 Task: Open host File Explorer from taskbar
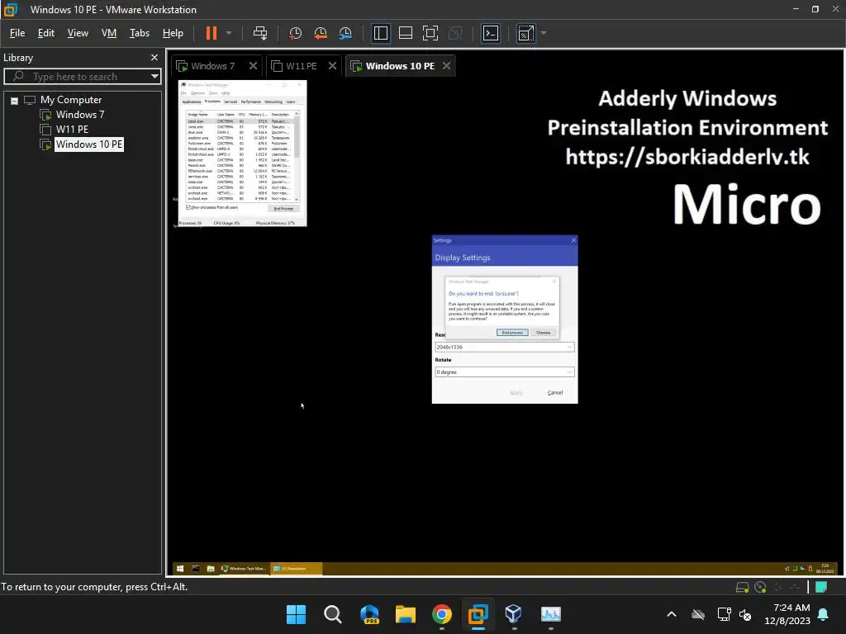(405, 614)
